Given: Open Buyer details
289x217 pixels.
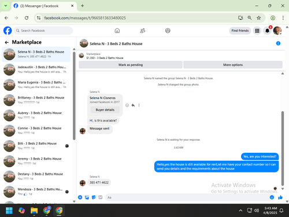Looking at the screenshot, I should pyautogui.click(x=105, y=110).
